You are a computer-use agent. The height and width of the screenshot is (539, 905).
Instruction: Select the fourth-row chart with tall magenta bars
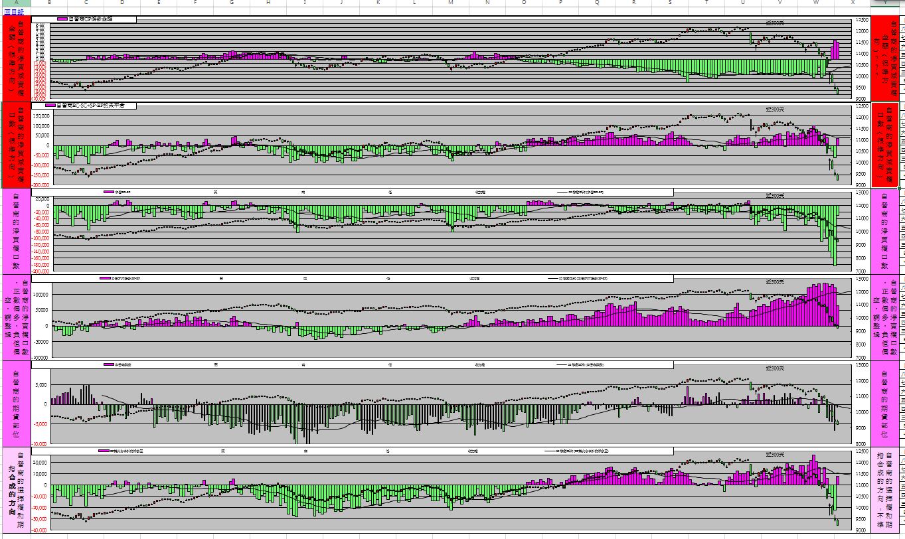click(x=452, y=317)
